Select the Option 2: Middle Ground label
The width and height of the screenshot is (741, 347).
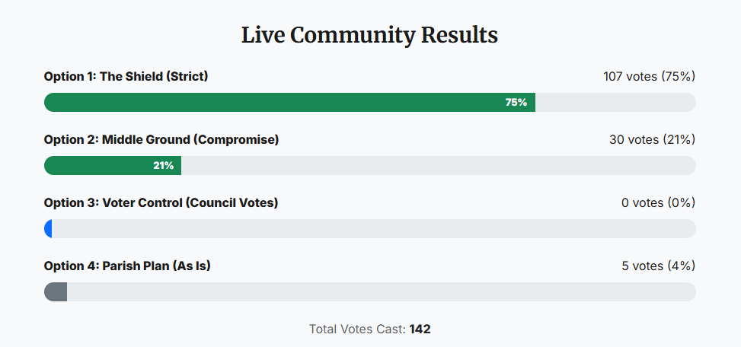(161, 139)
